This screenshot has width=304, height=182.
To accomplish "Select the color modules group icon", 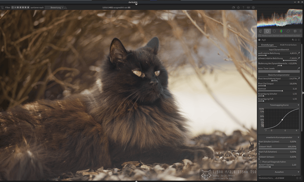I will coord(281,31).
